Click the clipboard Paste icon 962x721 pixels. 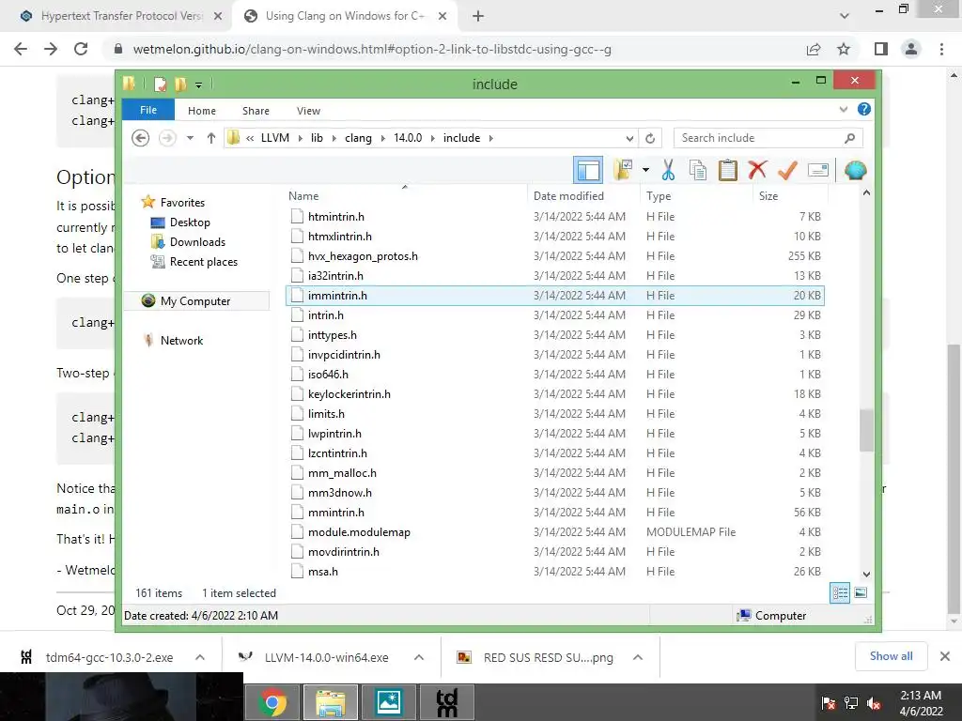[728, 170]
